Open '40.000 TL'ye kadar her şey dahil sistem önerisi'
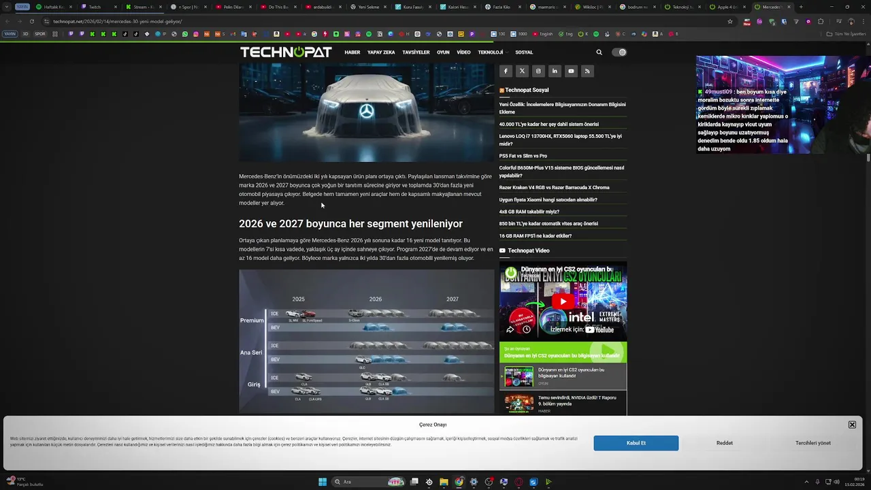Viewport: 871px width, 490px height. tap(549, 125)
